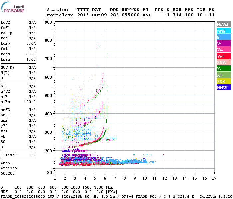Click the Ion2Png 1.3.20 version text

[x=216, y=196]
